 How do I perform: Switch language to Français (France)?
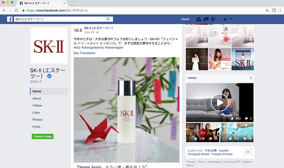(222, 154)
